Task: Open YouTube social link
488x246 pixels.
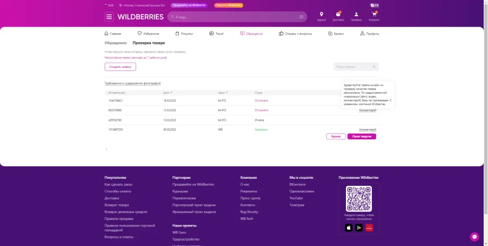Action: point(296,198)
